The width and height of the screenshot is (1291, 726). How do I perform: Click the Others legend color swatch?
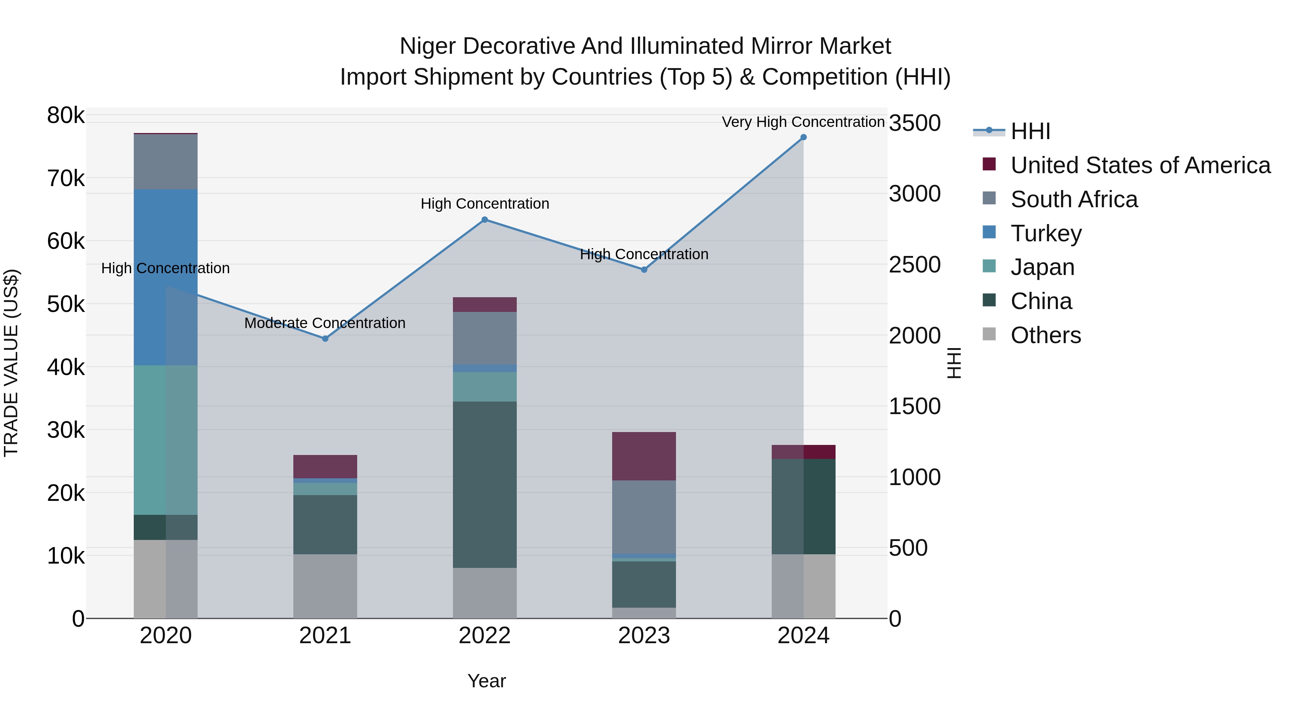[989, 334]
